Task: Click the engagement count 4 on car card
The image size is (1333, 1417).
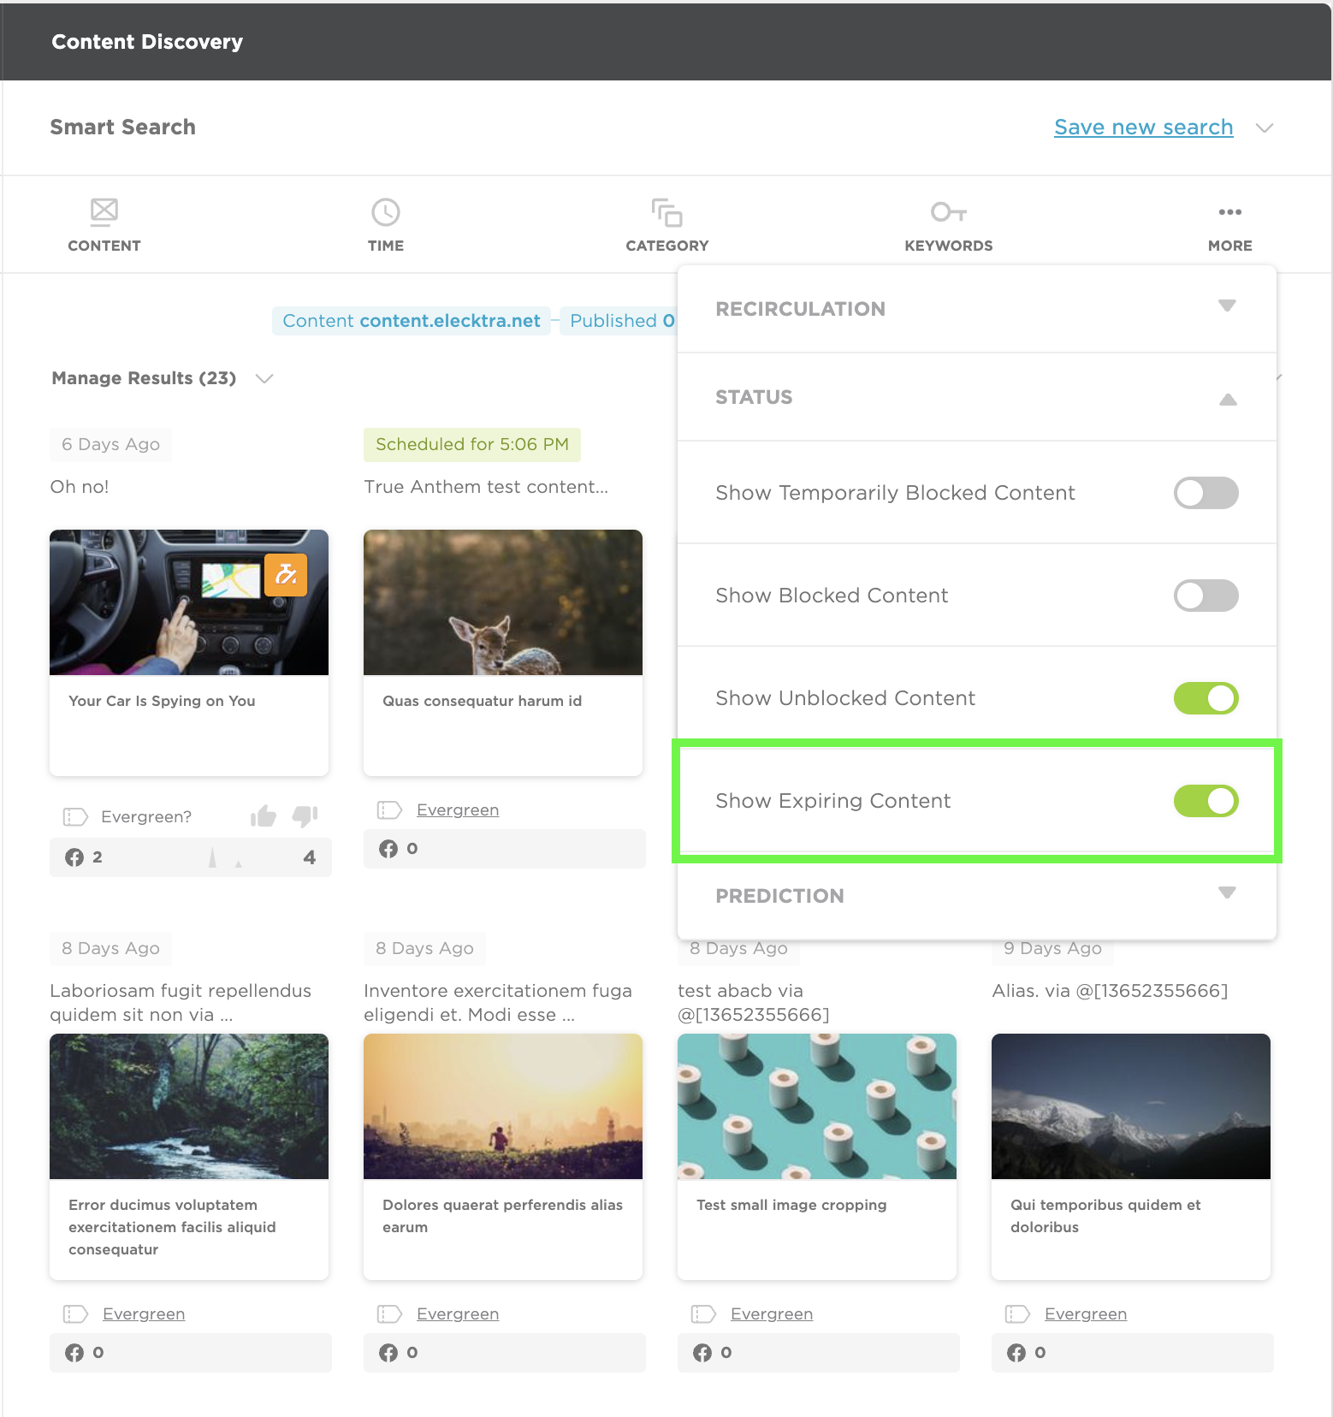Action: [x=309, y=857]
